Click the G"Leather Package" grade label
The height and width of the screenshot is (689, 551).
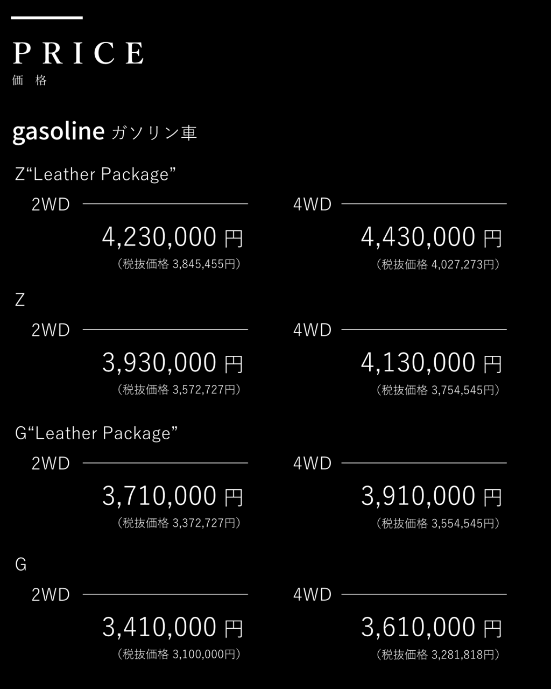click(96, 433)
